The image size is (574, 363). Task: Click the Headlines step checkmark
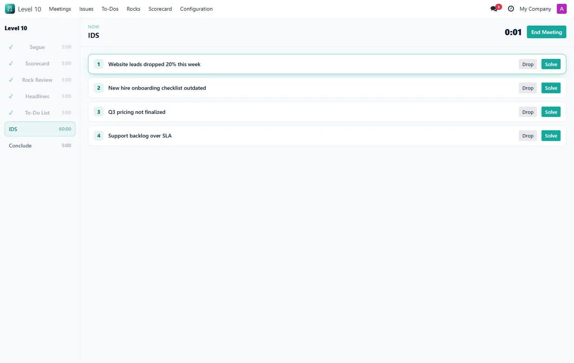click(x=11, y=96)
